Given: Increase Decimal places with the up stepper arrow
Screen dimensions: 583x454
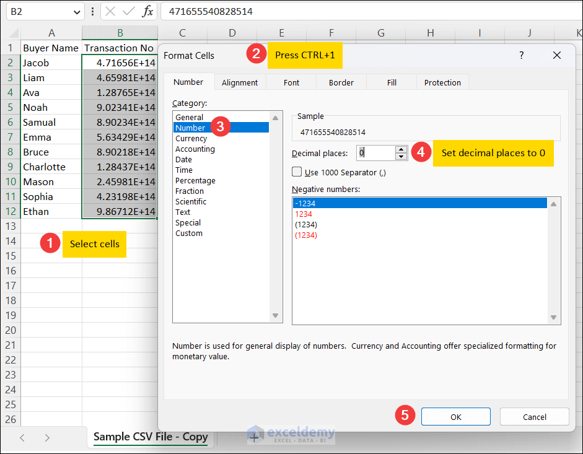Looking at the screenshot, I should (401, 149).
